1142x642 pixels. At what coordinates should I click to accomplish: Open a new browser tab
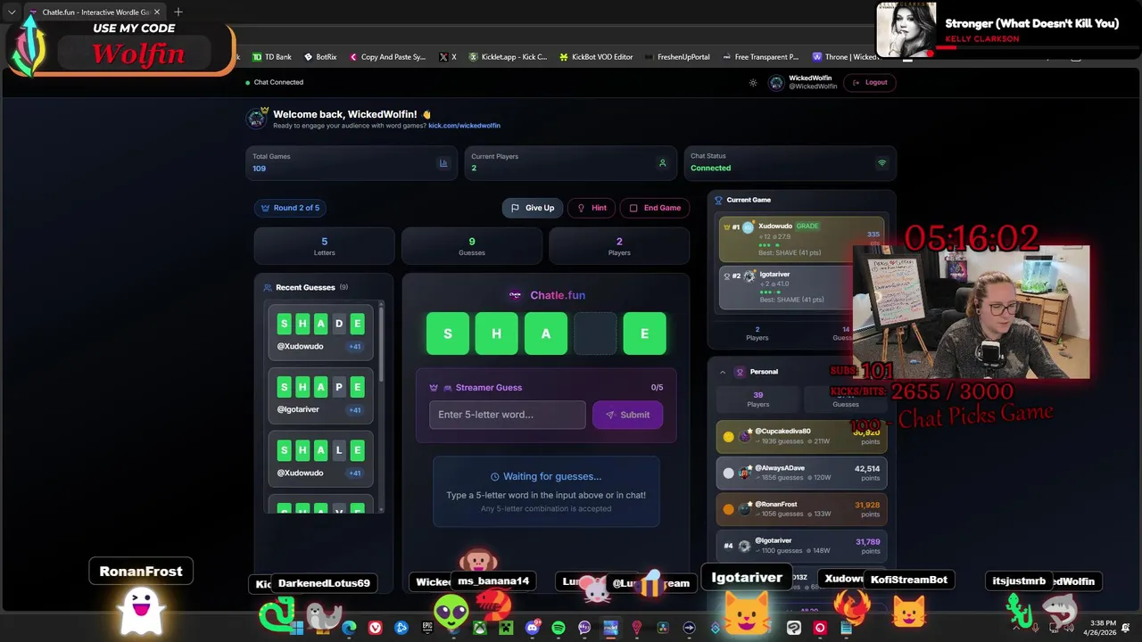pos(178,12)
